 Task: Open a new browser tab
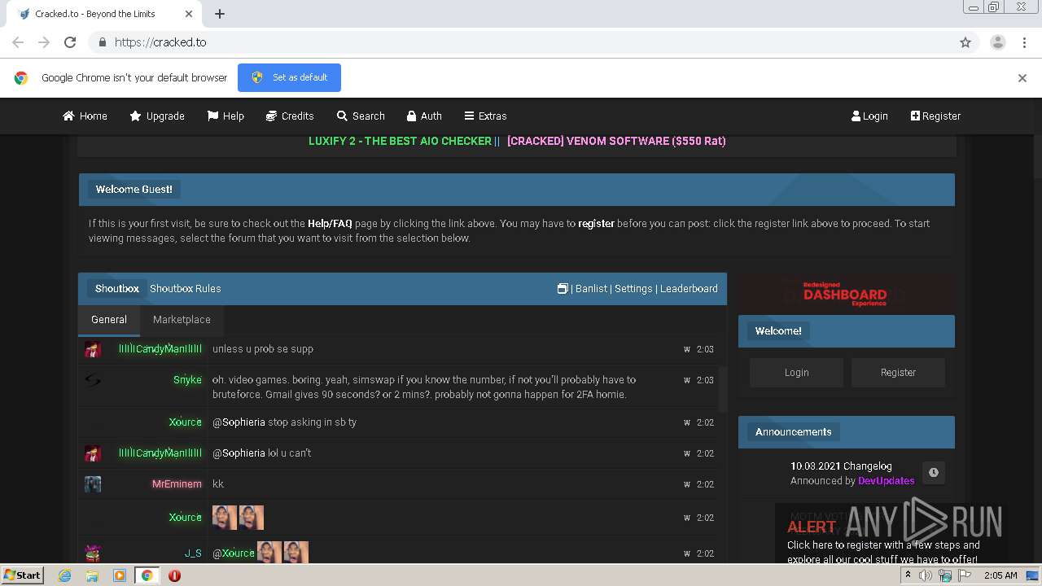pos(220,14)
